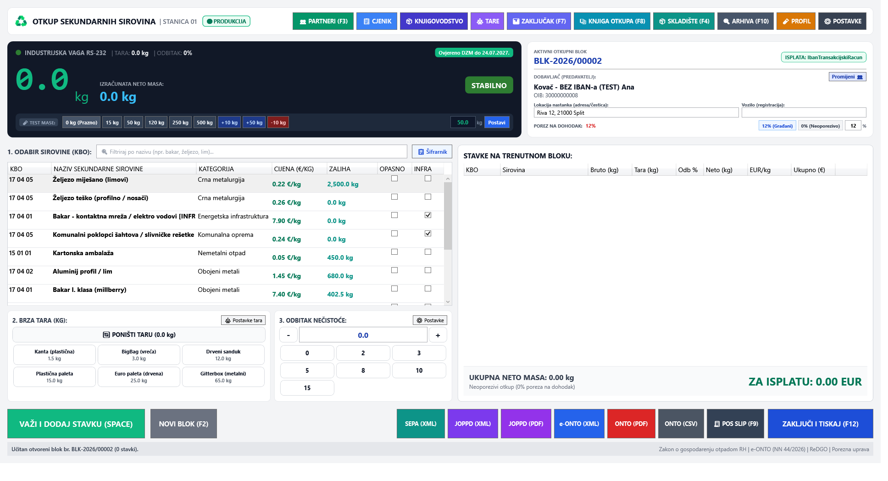The height and width of the screenshot is (481, 888).
Task: Click ZAKLJUČI I TISKAJ (F12)
Action: pyautogui.click(x=820, y=424)
